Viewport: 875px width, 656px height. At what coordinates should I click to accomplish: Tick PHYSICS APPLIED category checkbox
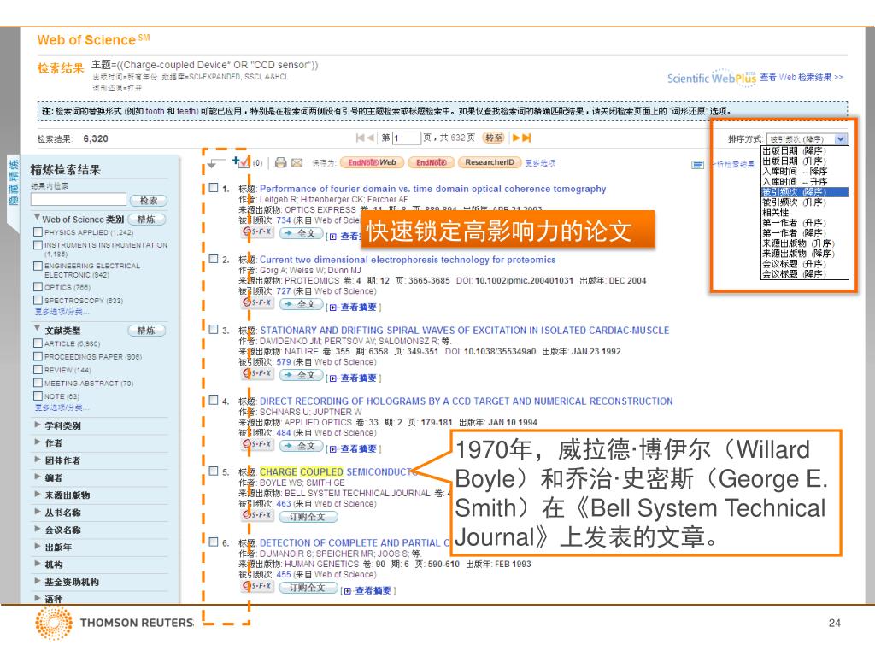[38, 232]
